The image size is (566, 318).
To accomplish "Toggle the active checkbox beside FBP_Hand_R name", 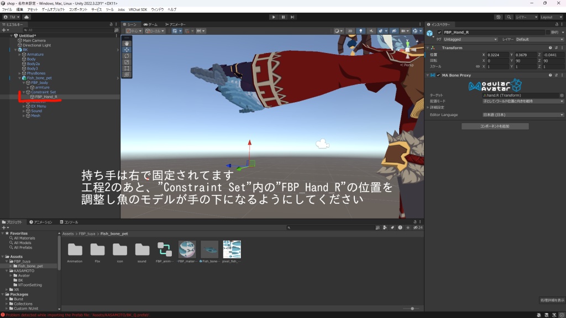I will click(x=439, y=33).
